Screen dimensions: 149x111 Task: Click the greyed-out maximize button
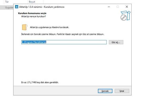click(118, 7)
